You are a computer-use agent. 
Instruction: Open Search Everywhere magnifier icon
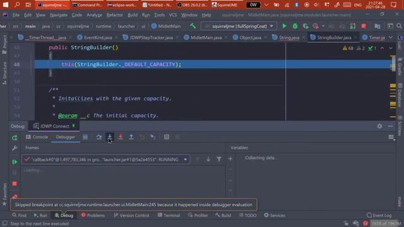point(399,26)
